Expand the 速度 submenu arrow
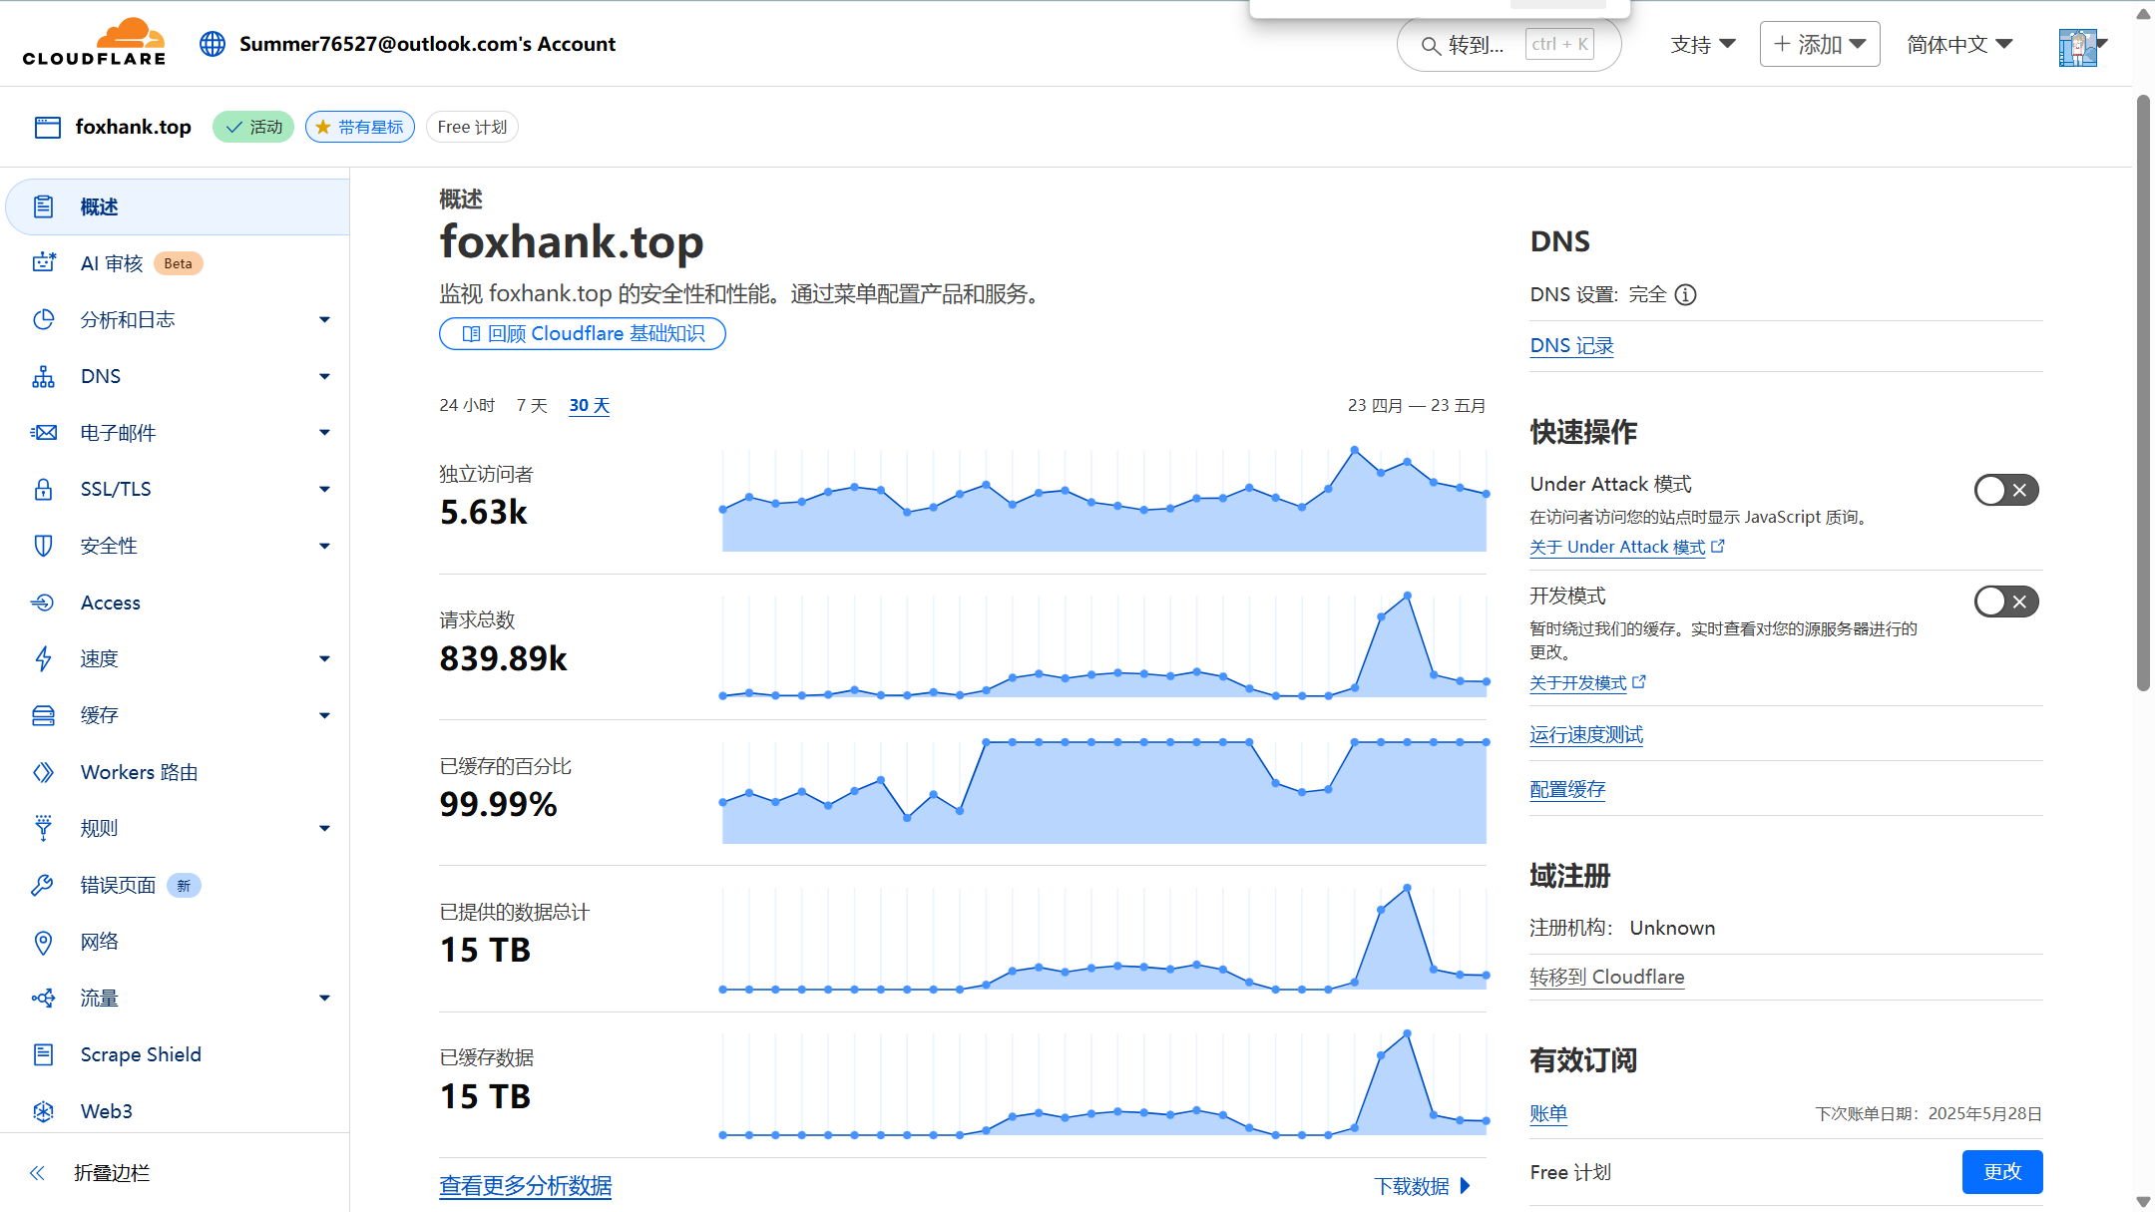Viewport: 2155px width, 1212px height. tap(324, 658)
